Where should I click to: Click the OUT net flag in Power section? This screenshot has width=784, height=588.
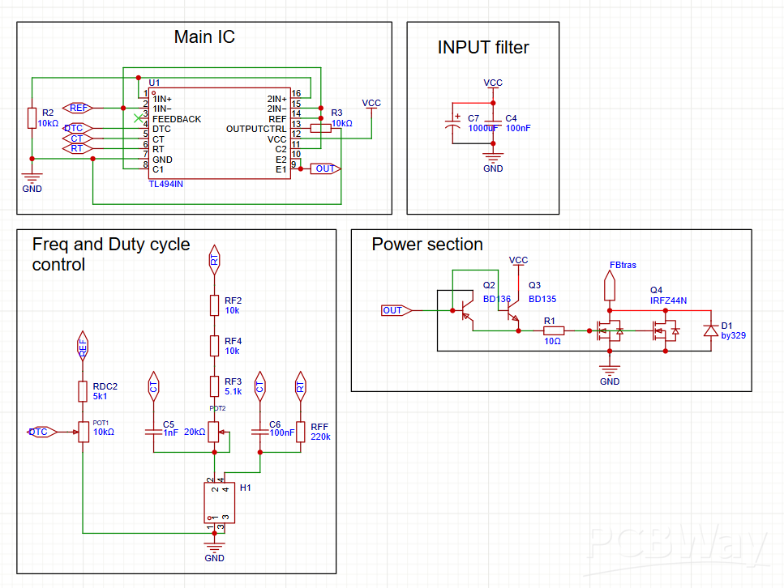[396, 311]
